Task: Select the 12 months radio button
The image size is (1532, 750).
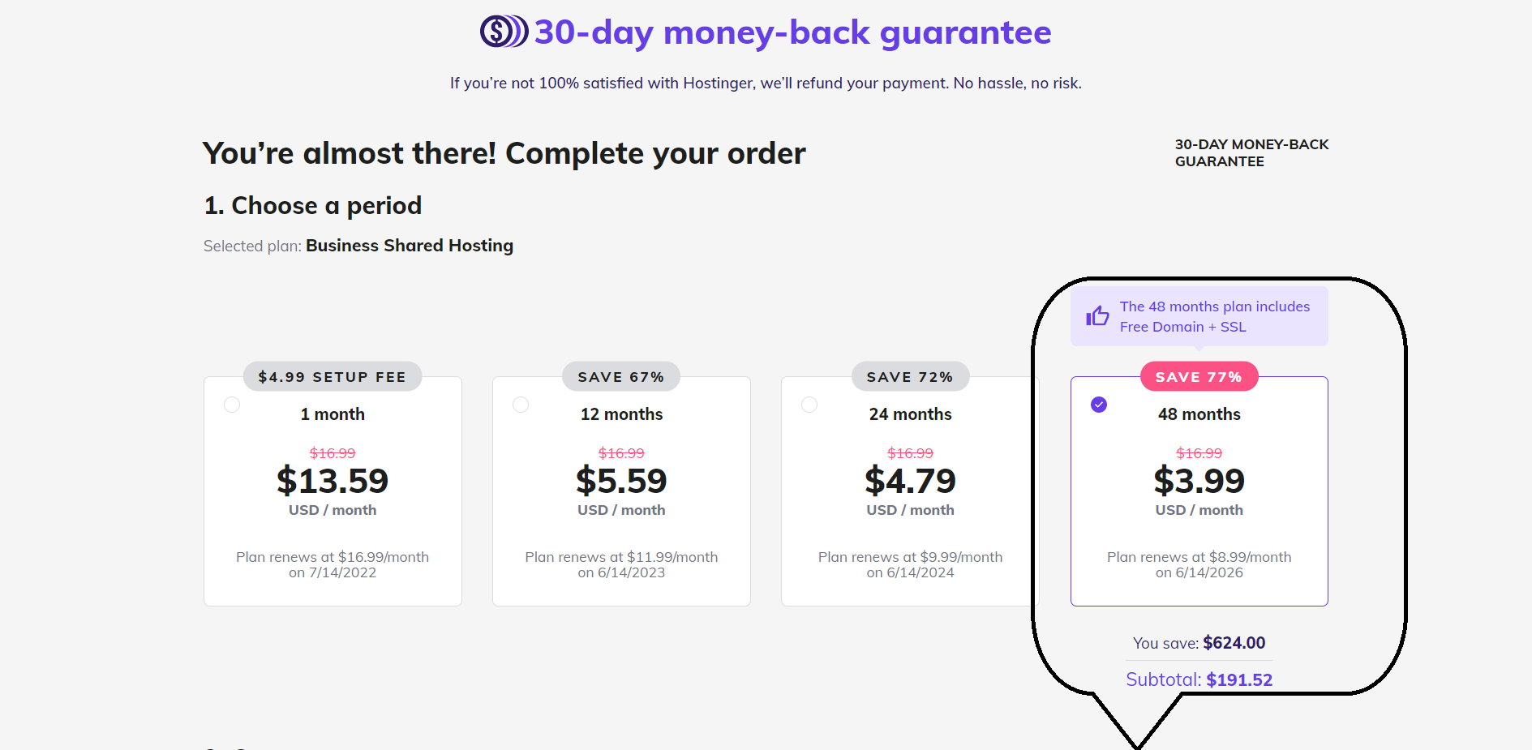Action: [x=521, y=405]
